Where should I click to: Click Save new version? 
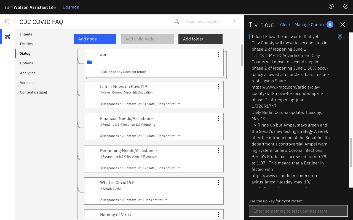(203, 22)
